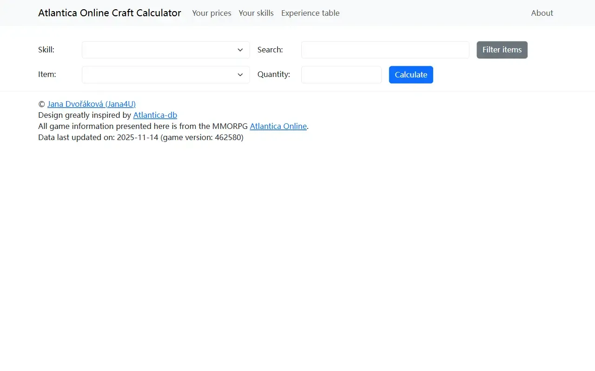Viewport: 595px width, 371px height.
Task: Click the Search: label
Action: tap(270, 50)
